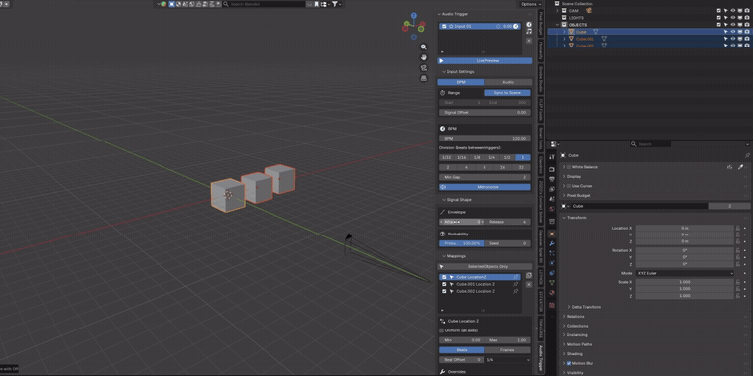Open the XYZ Euler rotation mode dropdown
Screen dimensions: 753x376
pyautogui.click(x=685, y=273)
